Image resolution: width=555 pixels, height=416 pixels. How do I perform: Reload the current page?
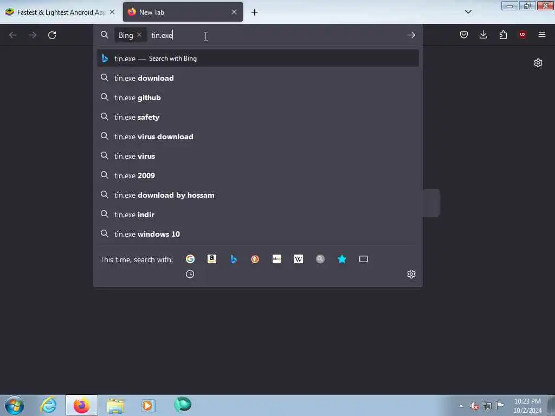(52, 35)
